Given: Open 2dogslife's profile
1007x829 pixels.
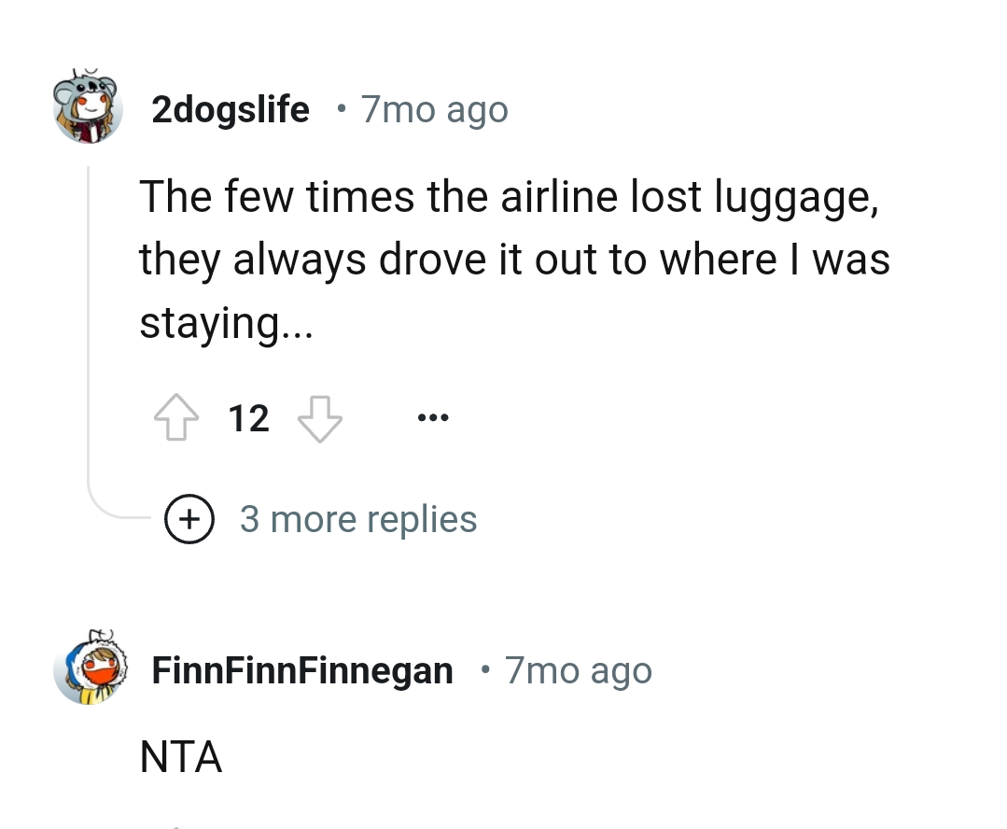Looking at the screenshot, I should [x=230, y=109].
